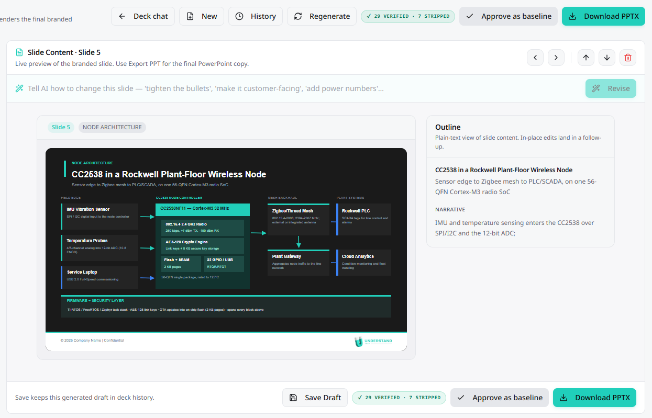The height and width of the screenshot is (418, 652).
Task: Move slide up arrow
Action: 586,58
